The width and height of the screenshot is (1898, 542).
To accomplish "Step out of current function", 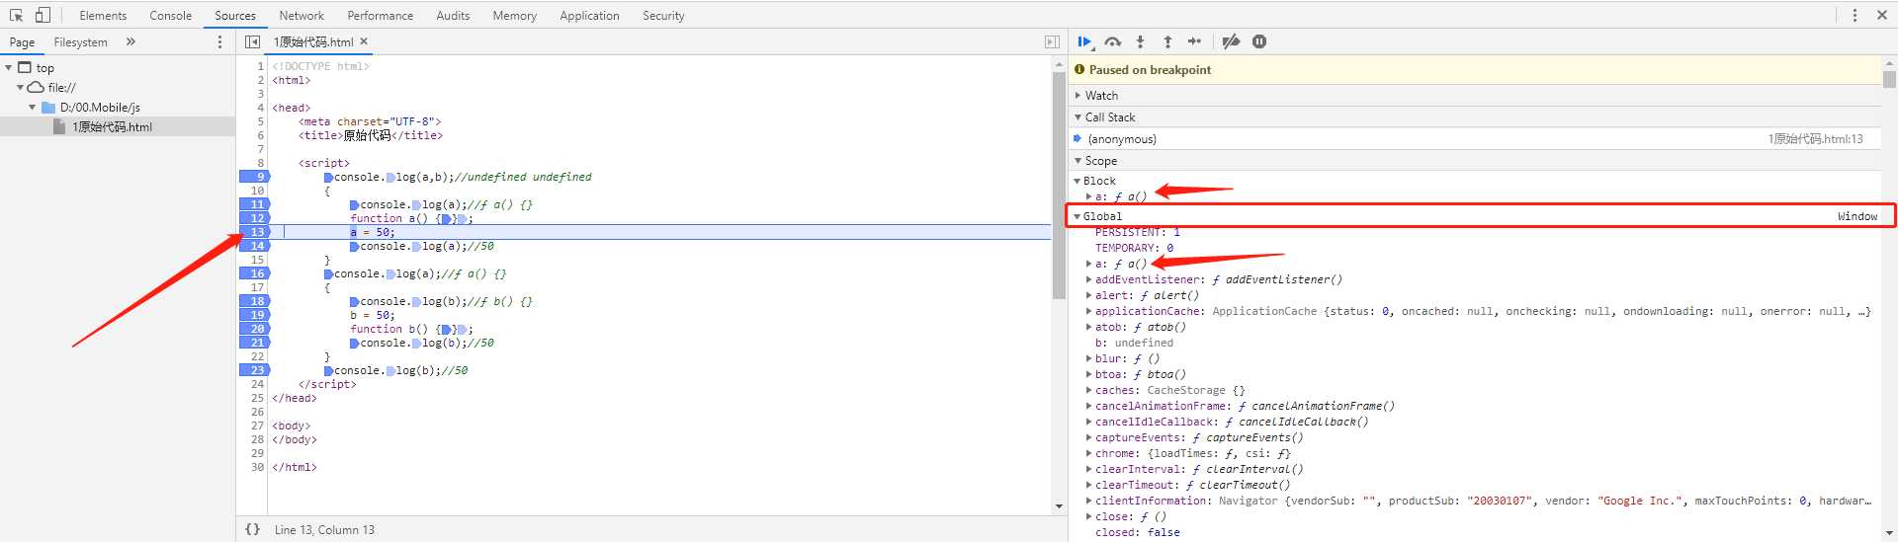I will tap(1167, 41).
